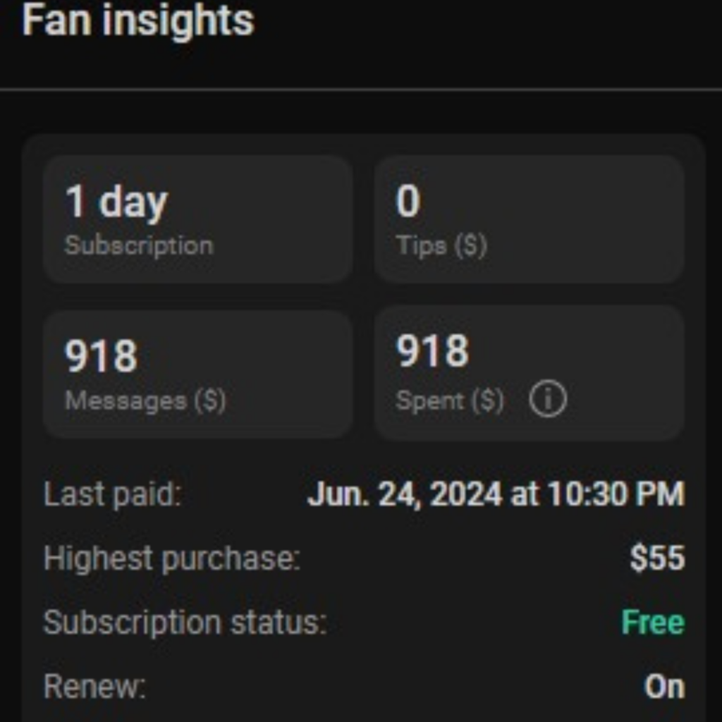Click the Spent info icon
Image resolution: width=722 pixels, height=722 pixels.
point(547,399)
